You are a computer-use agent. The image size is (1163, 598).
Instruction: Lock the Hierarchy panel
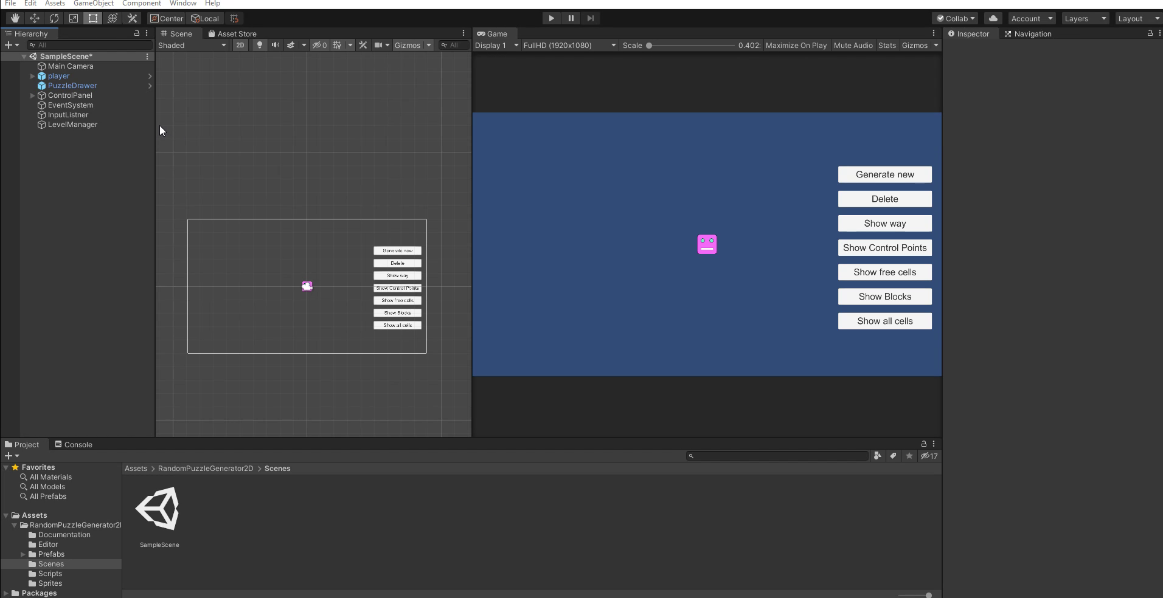(x=137, y=33)
